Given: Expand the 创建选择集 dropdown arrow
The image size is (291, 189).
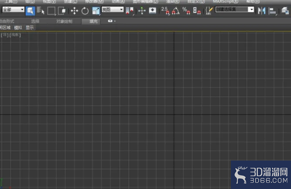Looking at the screenshot, I should coord(251,10).
